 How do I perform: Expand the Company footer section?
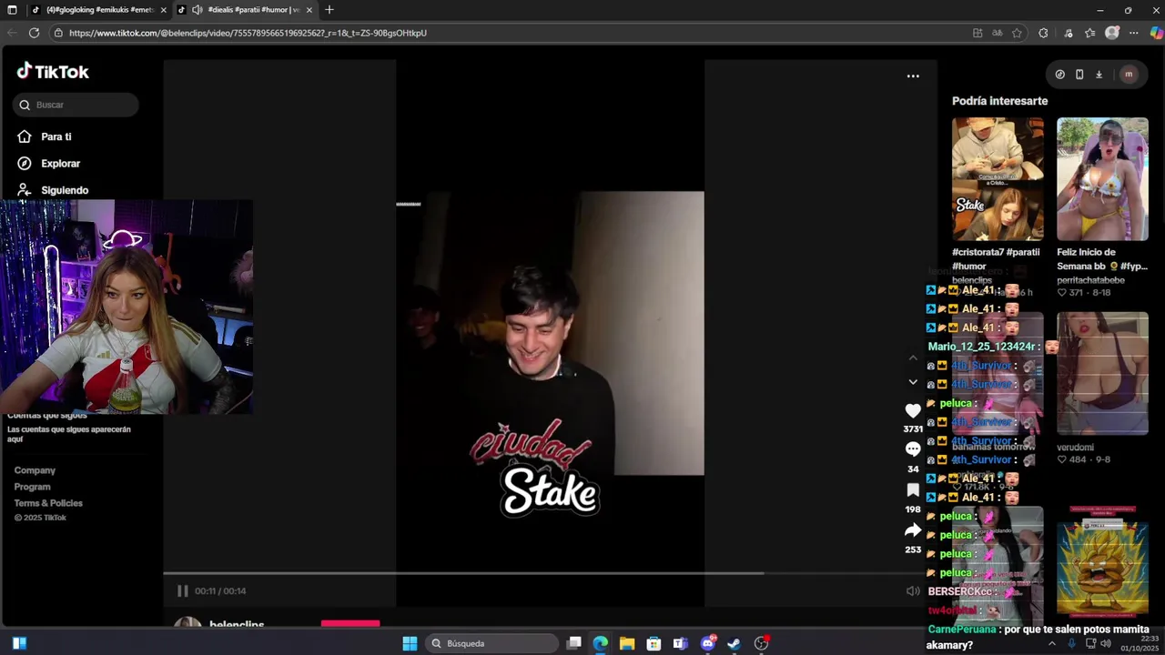pyautogui.click(x=35, y=470)
